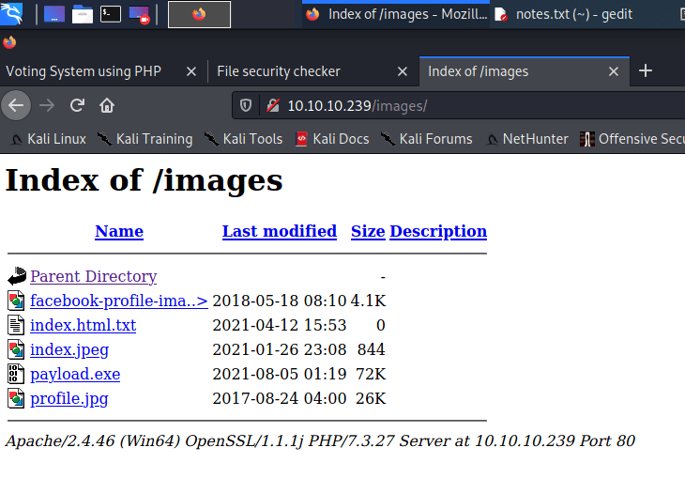Reload the current page
685x494 pixels.
tap(77, 105)
